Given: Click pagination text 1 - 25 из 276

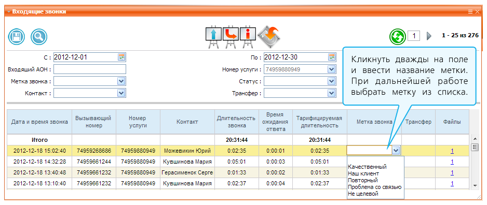Looking at the screenshot, I should pyautogui.click(x=461, y=35).
